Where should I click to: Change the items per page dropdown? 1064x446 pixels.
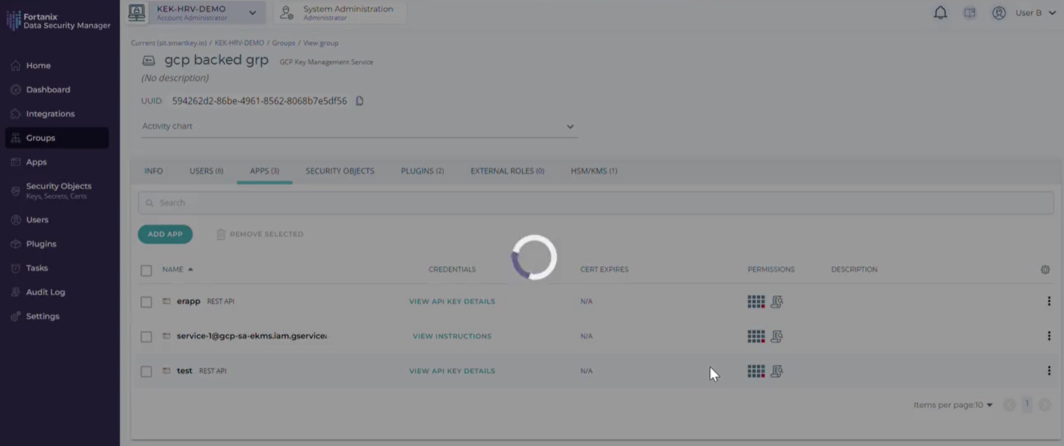tap(953, 405)
